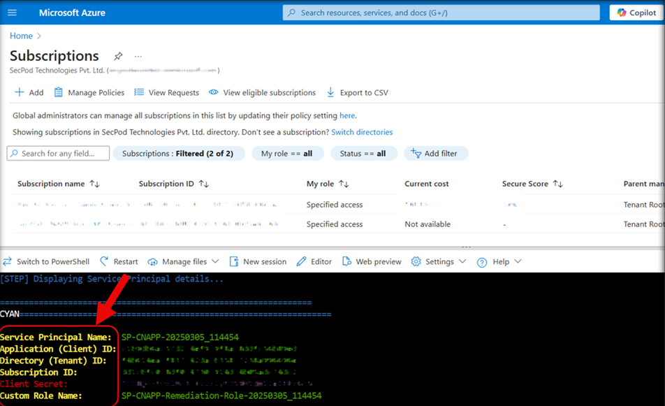Image resolution: width=665 pixels, height=406 pixels.
Task: Click the Cloud Shell panel resize handle dots
Action: tap(467, 247)
